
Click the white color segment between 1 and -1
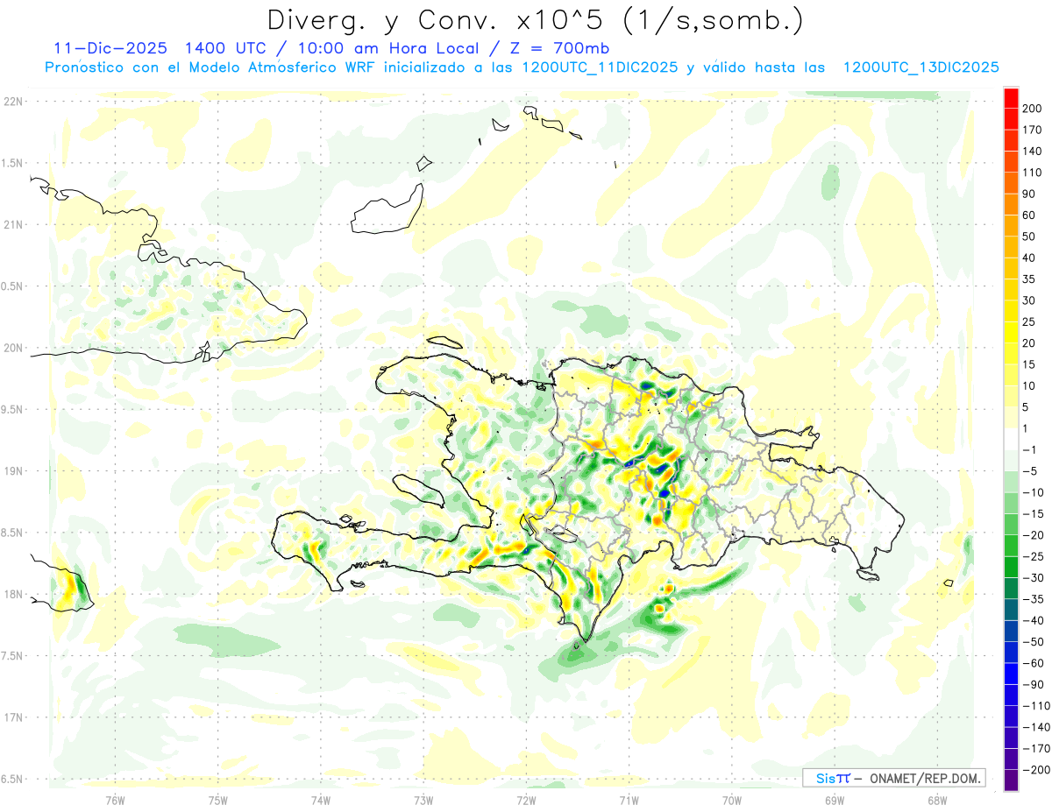point(1011,439)
